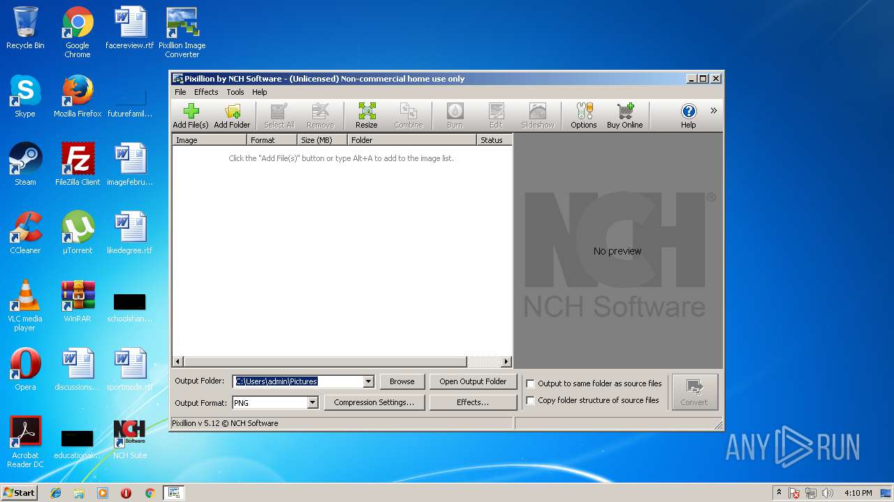Expand the Output Folder dropdown arrow

point(368,381)
